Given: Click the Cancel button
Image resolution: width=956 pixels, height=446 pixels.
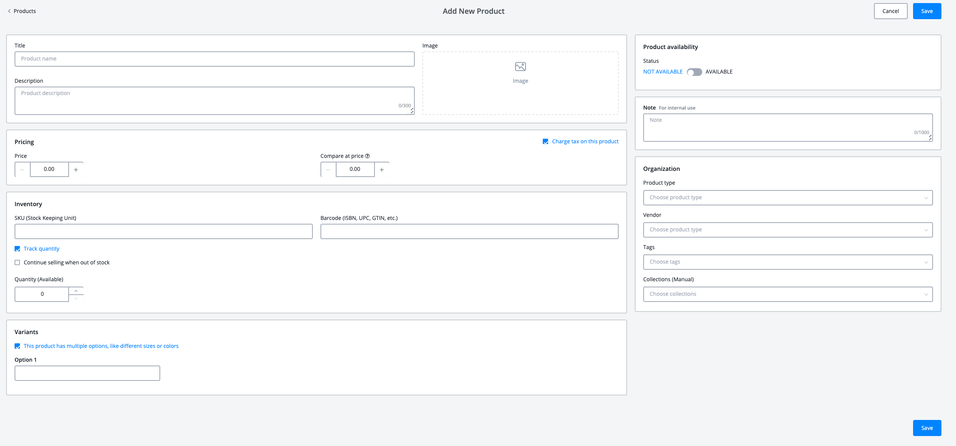Looking at the screenshot, I should pyautogui.click(x=891, y=11).
